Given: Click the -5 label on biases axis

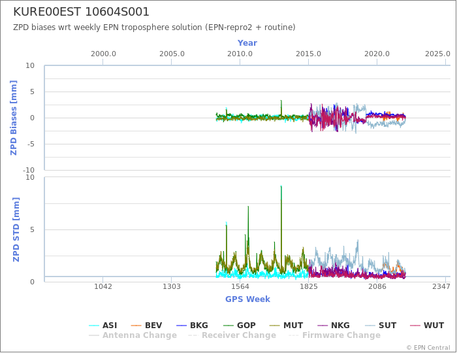Looking at the screenshot, I should (30, 144).
